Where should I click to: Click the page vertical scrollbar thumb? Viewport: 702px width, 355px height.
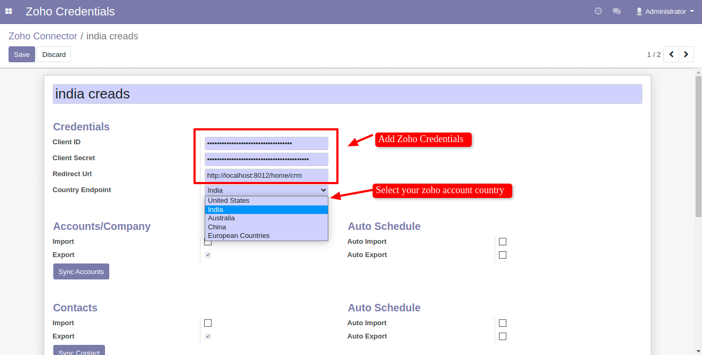[x=698, y=146]
